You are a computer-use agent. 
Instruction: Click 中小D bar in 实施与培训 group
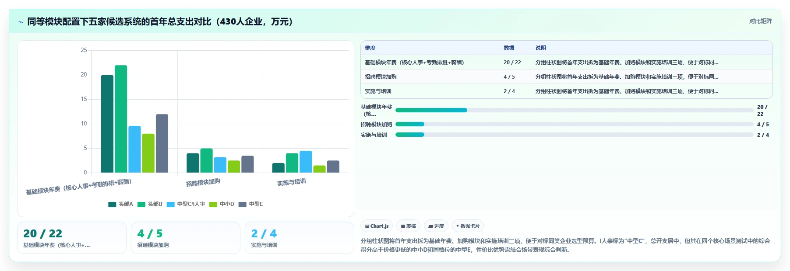tap(320, 169)
